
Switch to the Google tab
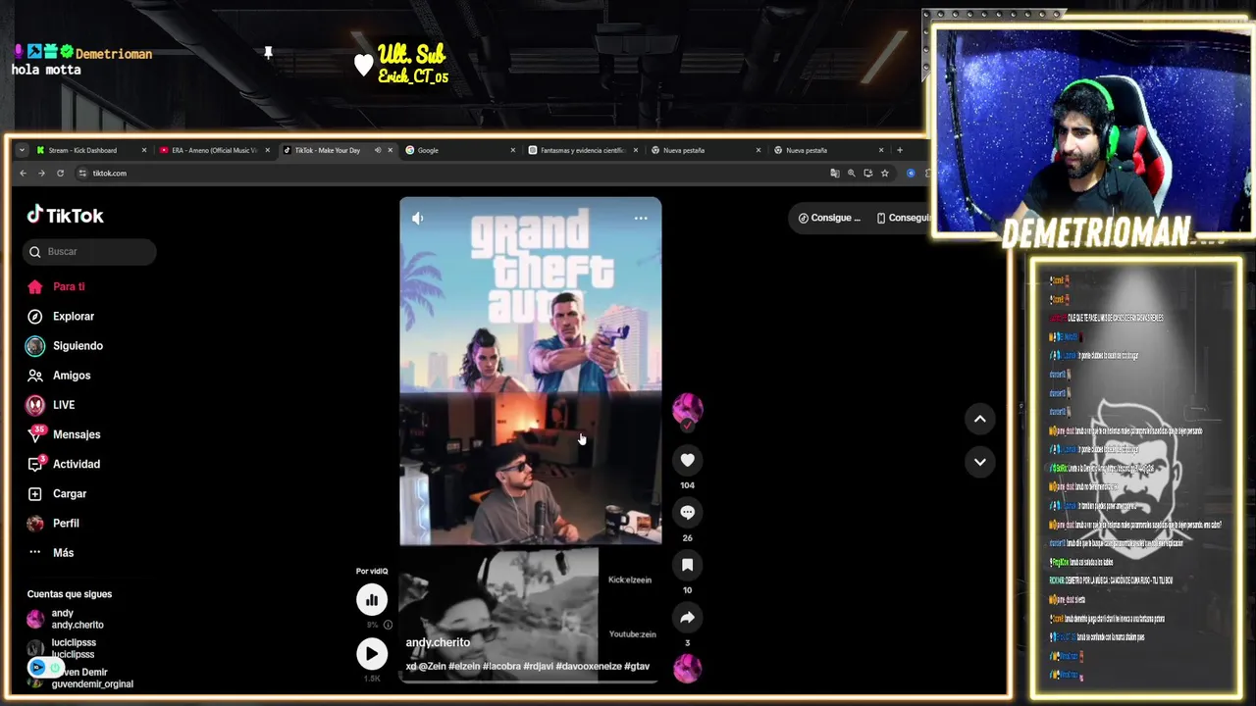(459, 150)
